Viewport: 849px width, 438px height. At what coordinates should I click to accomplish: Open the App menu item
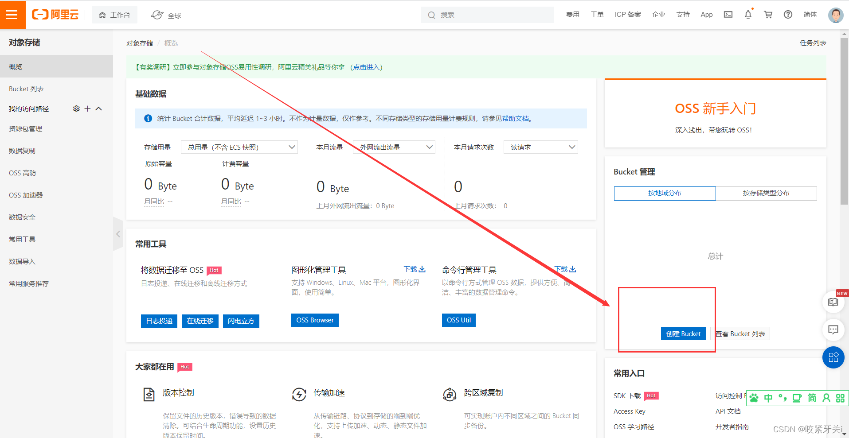coord(707,15)
